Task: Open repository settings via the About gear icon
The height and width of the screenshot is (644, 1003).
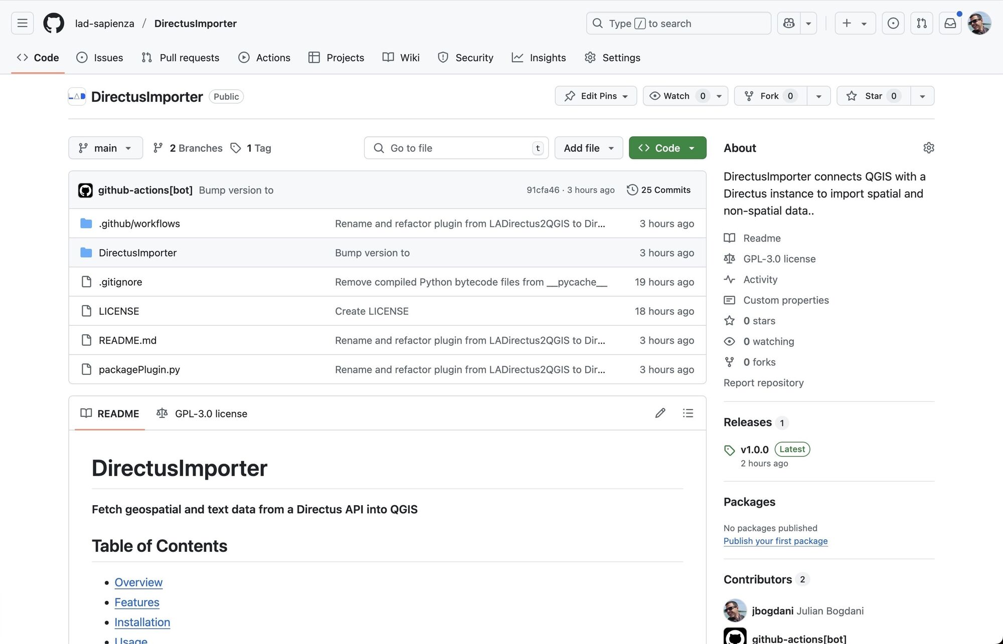Action: pyautogui.click(x=929, y=147)
